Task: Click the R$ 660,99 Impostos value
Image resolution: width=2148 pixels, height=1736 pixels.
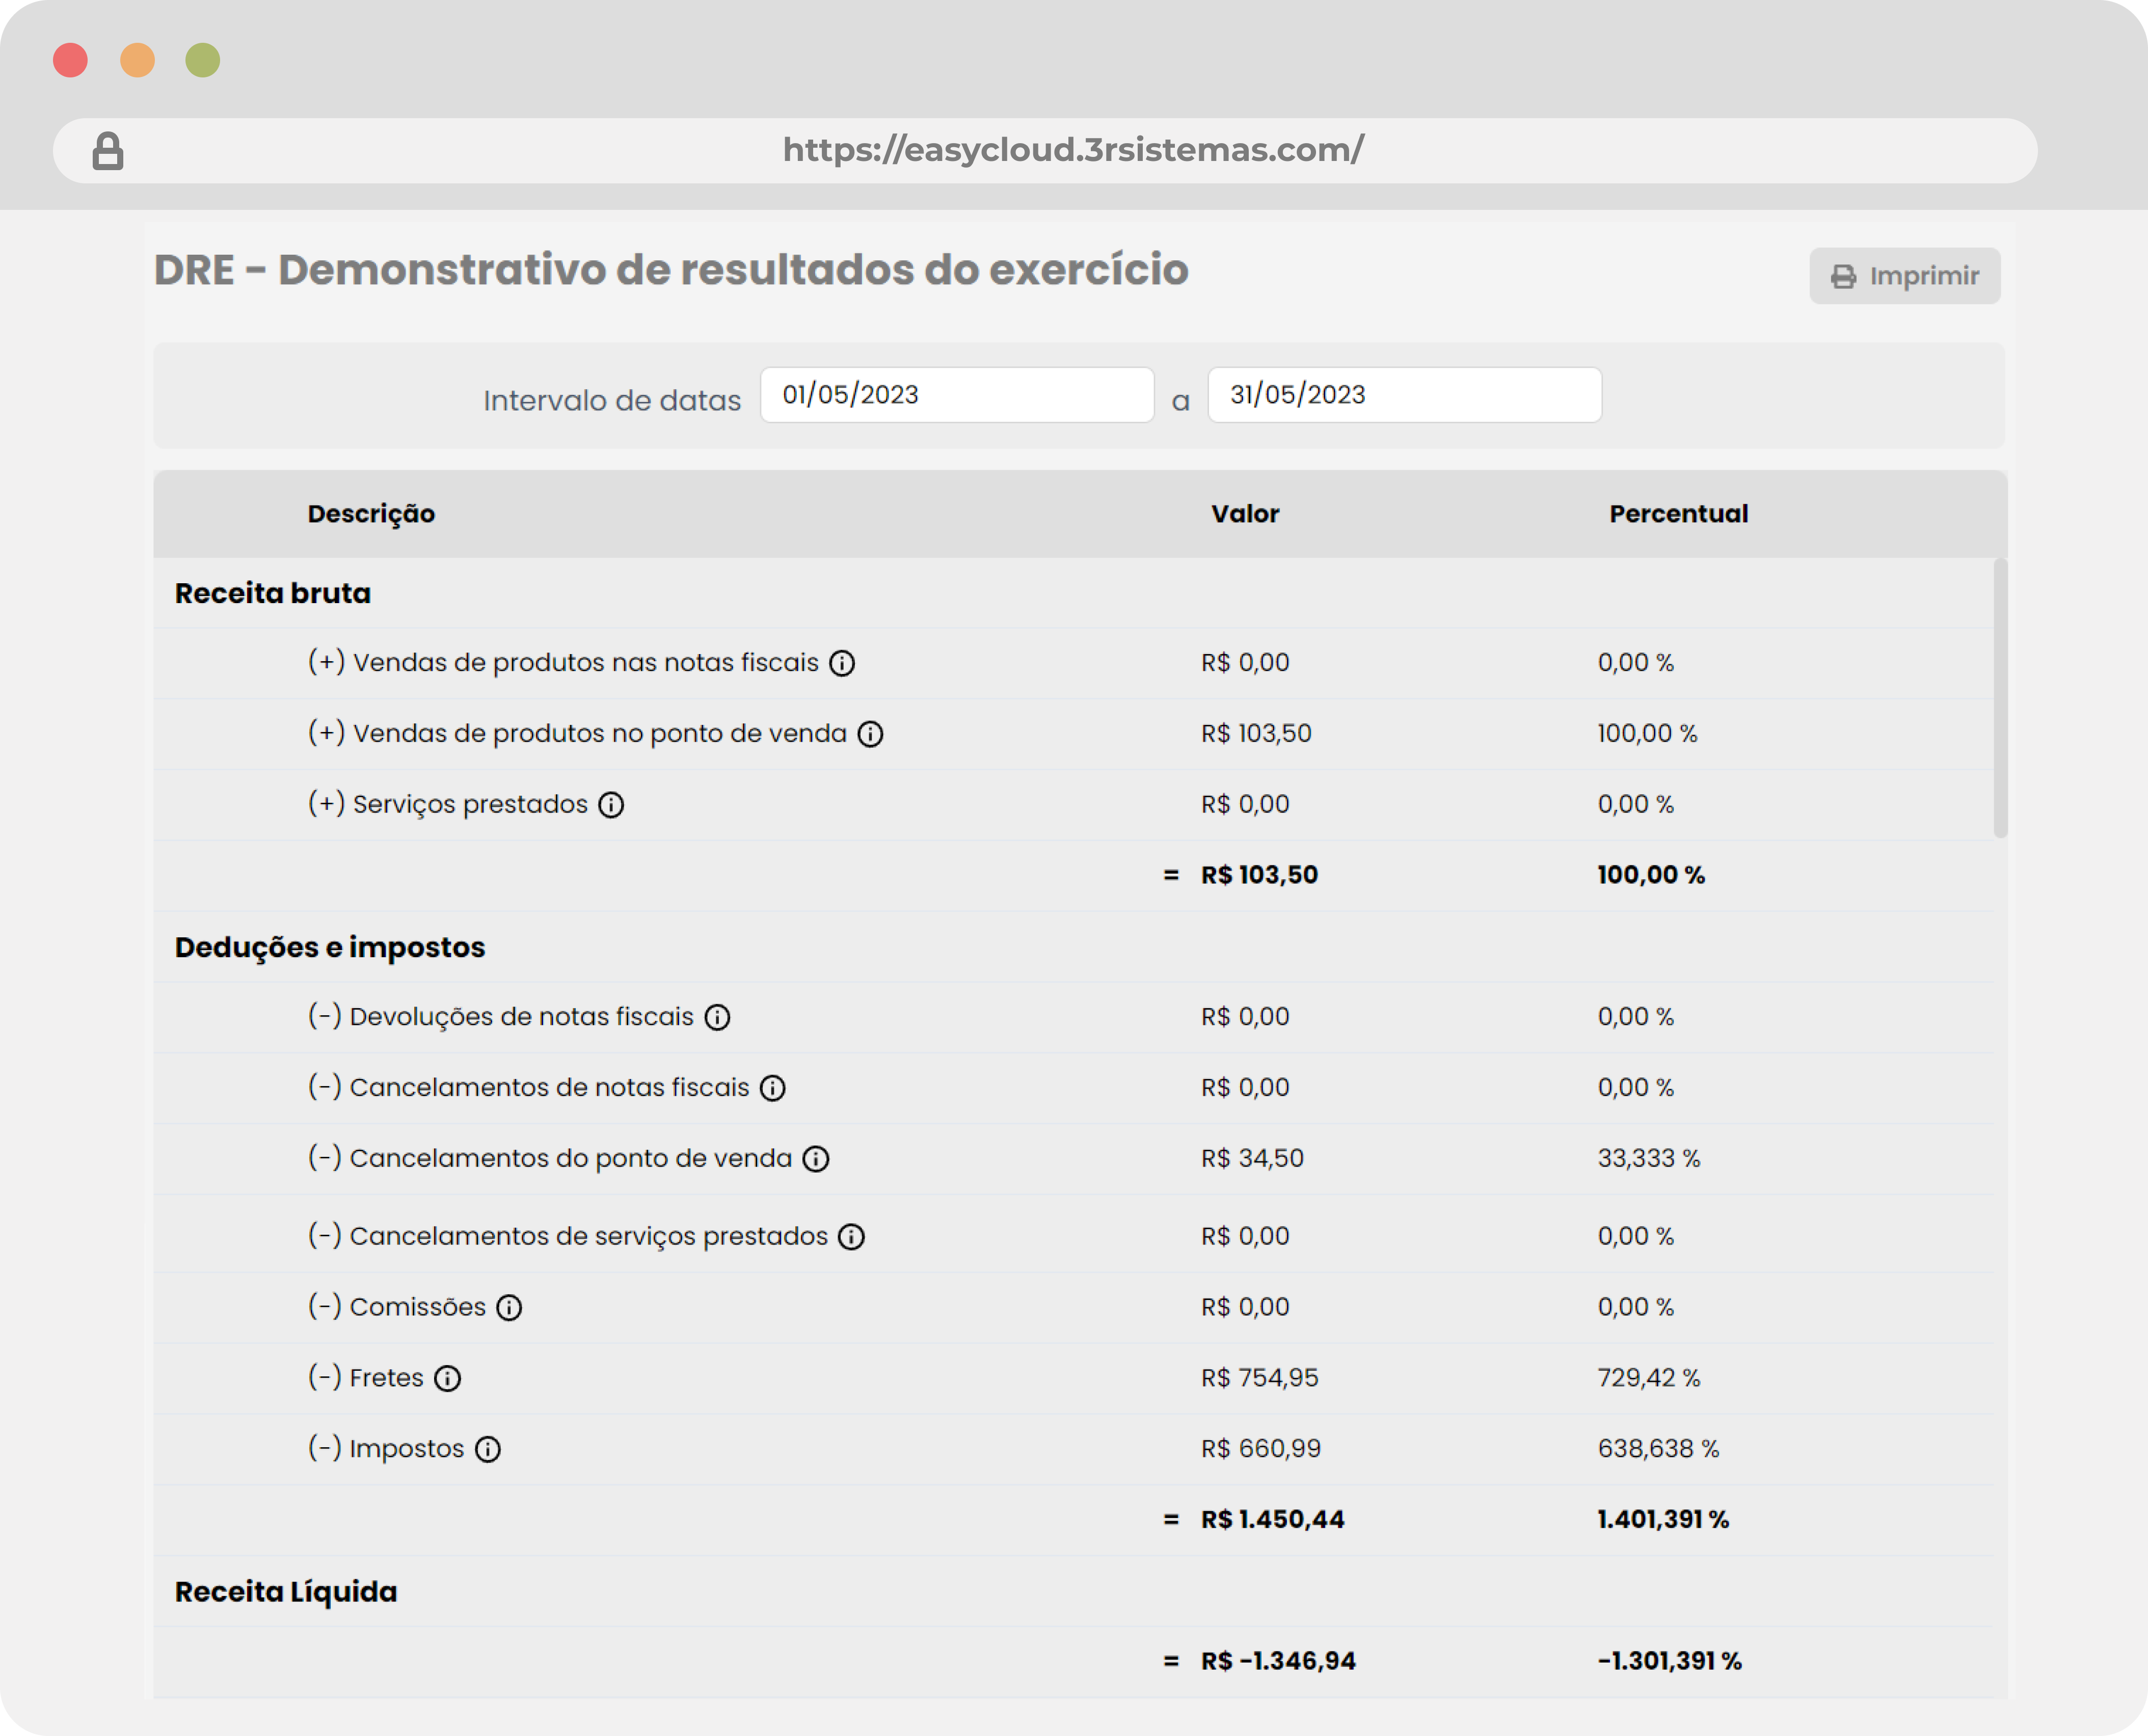Action: (1261, 1449)
